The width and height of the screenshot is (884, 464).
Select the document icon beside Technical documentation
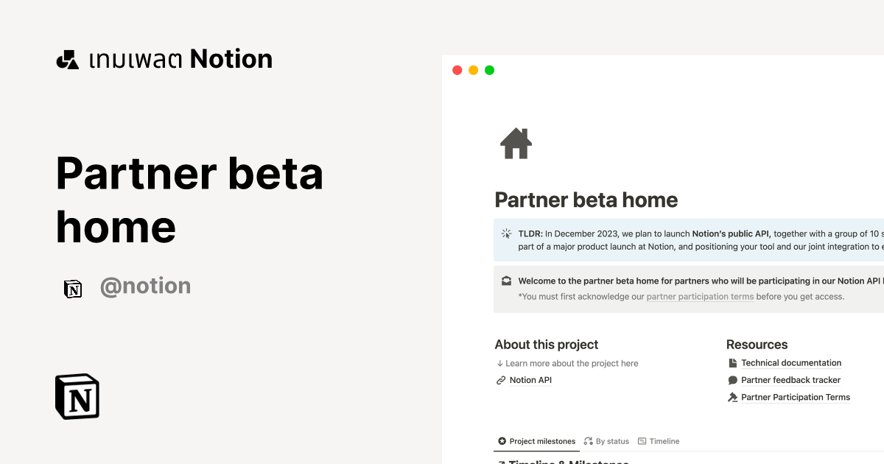(732, 362)
